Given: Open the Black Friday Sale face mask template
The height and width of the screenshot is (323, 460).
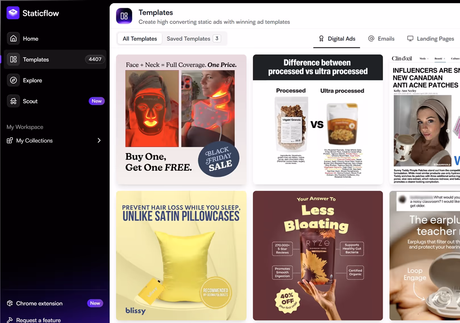Looking at the screenshot, I should click(181, 120).
